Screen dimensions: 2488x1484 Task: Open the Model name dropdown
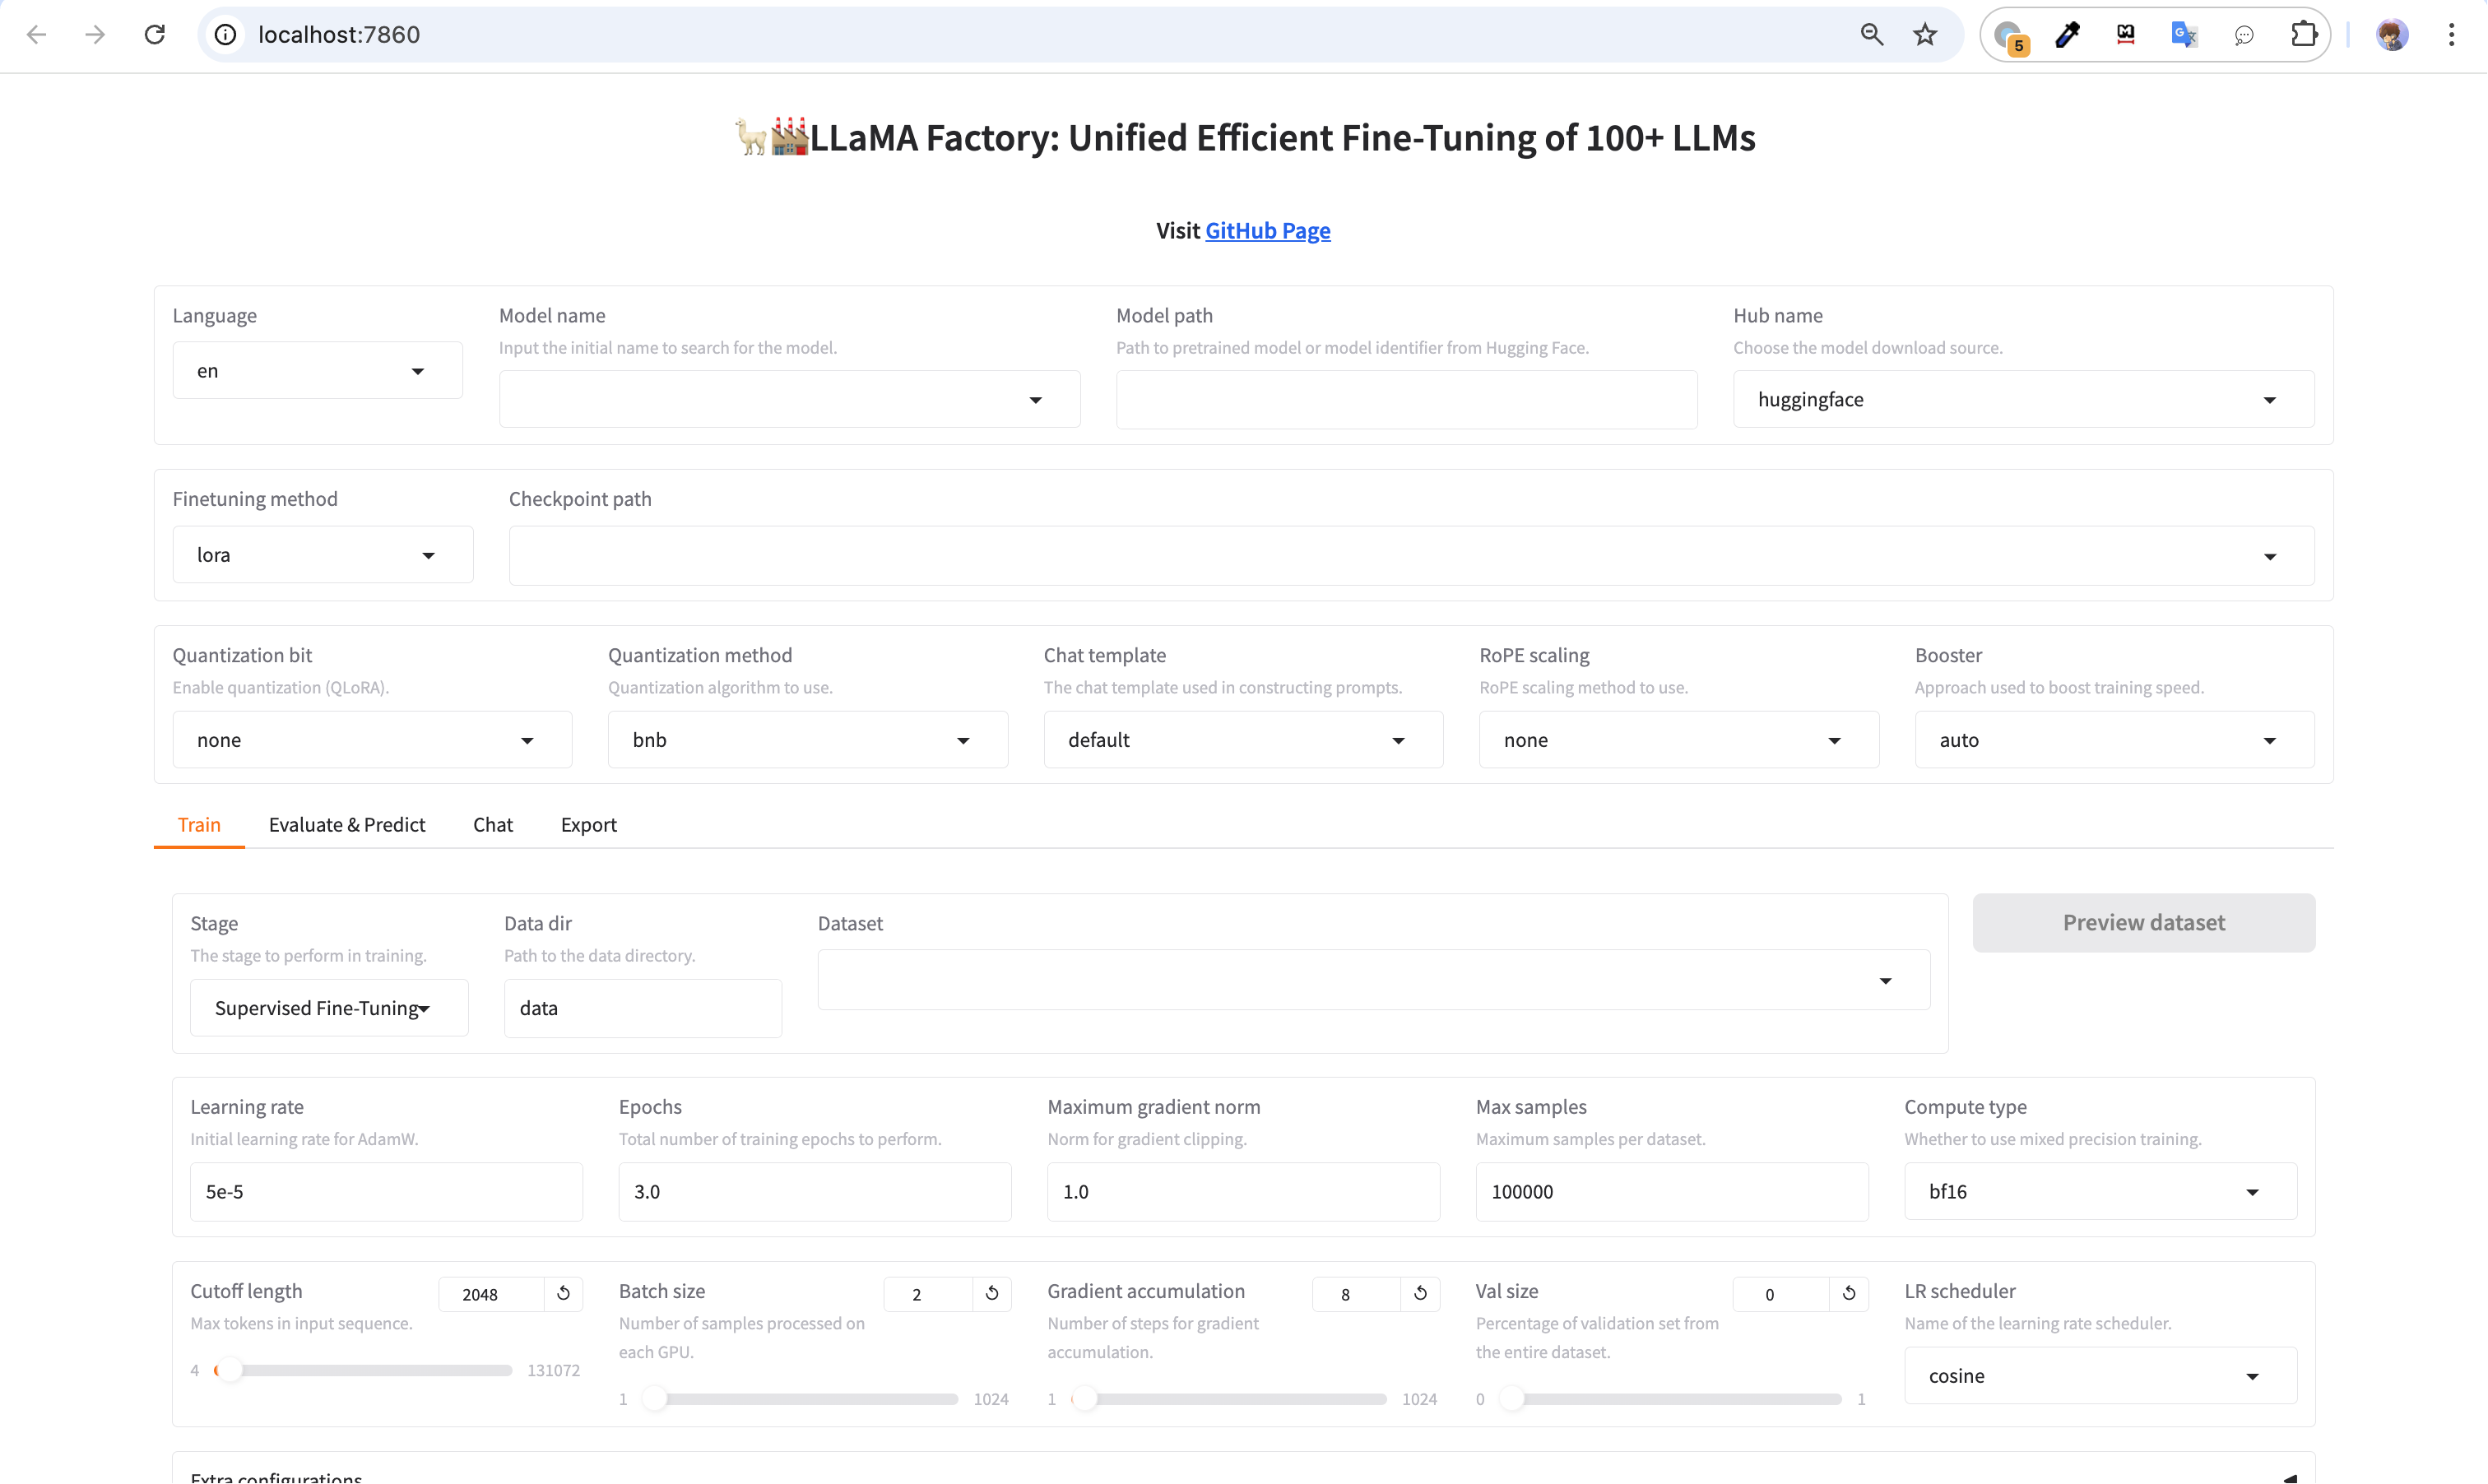[789, 400]
